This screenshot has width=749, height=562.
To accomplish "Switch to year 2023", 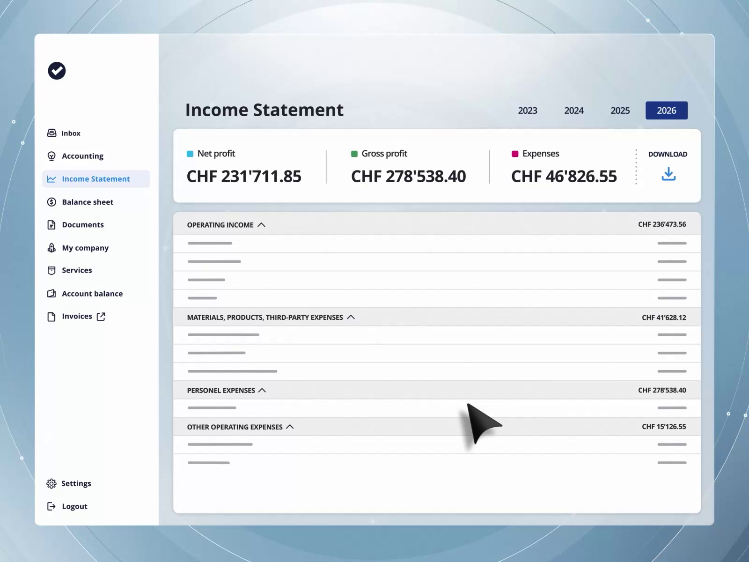I will (x=528, y=111).
